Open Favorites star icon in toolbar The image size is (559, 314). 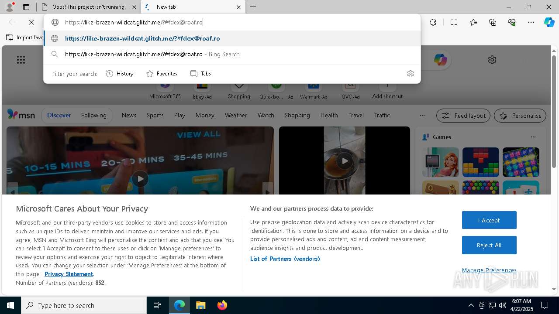[473, 22]
